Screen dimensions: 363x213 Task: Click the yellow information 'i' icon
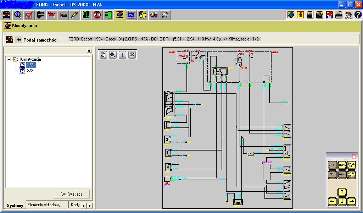click(300, 15)
